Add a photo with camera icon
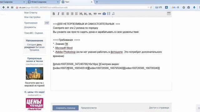Image resolution: width=200 pixels, height=112 pixels. coord(104,14)
